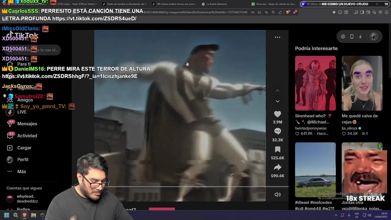Open Perfil in the sidebar

click(23, 159)
